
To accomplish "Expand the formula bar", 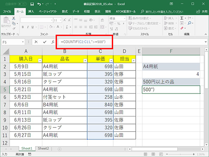I will pyautogui.click(x=206, y=42).
